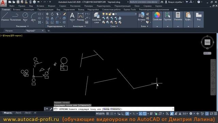Open Свойства слоя layer properties

(x=96, y=18)
